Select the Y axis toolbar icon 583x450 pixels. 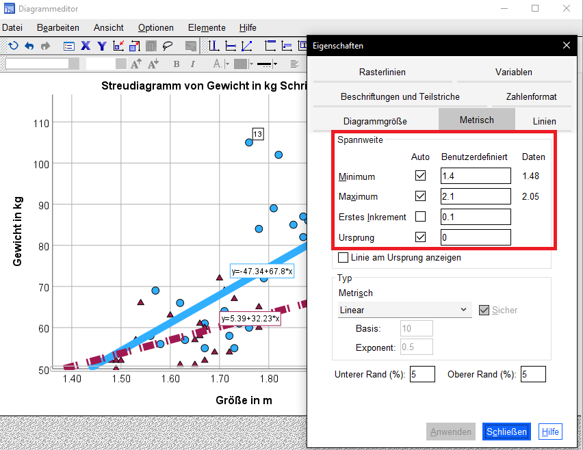101,45
